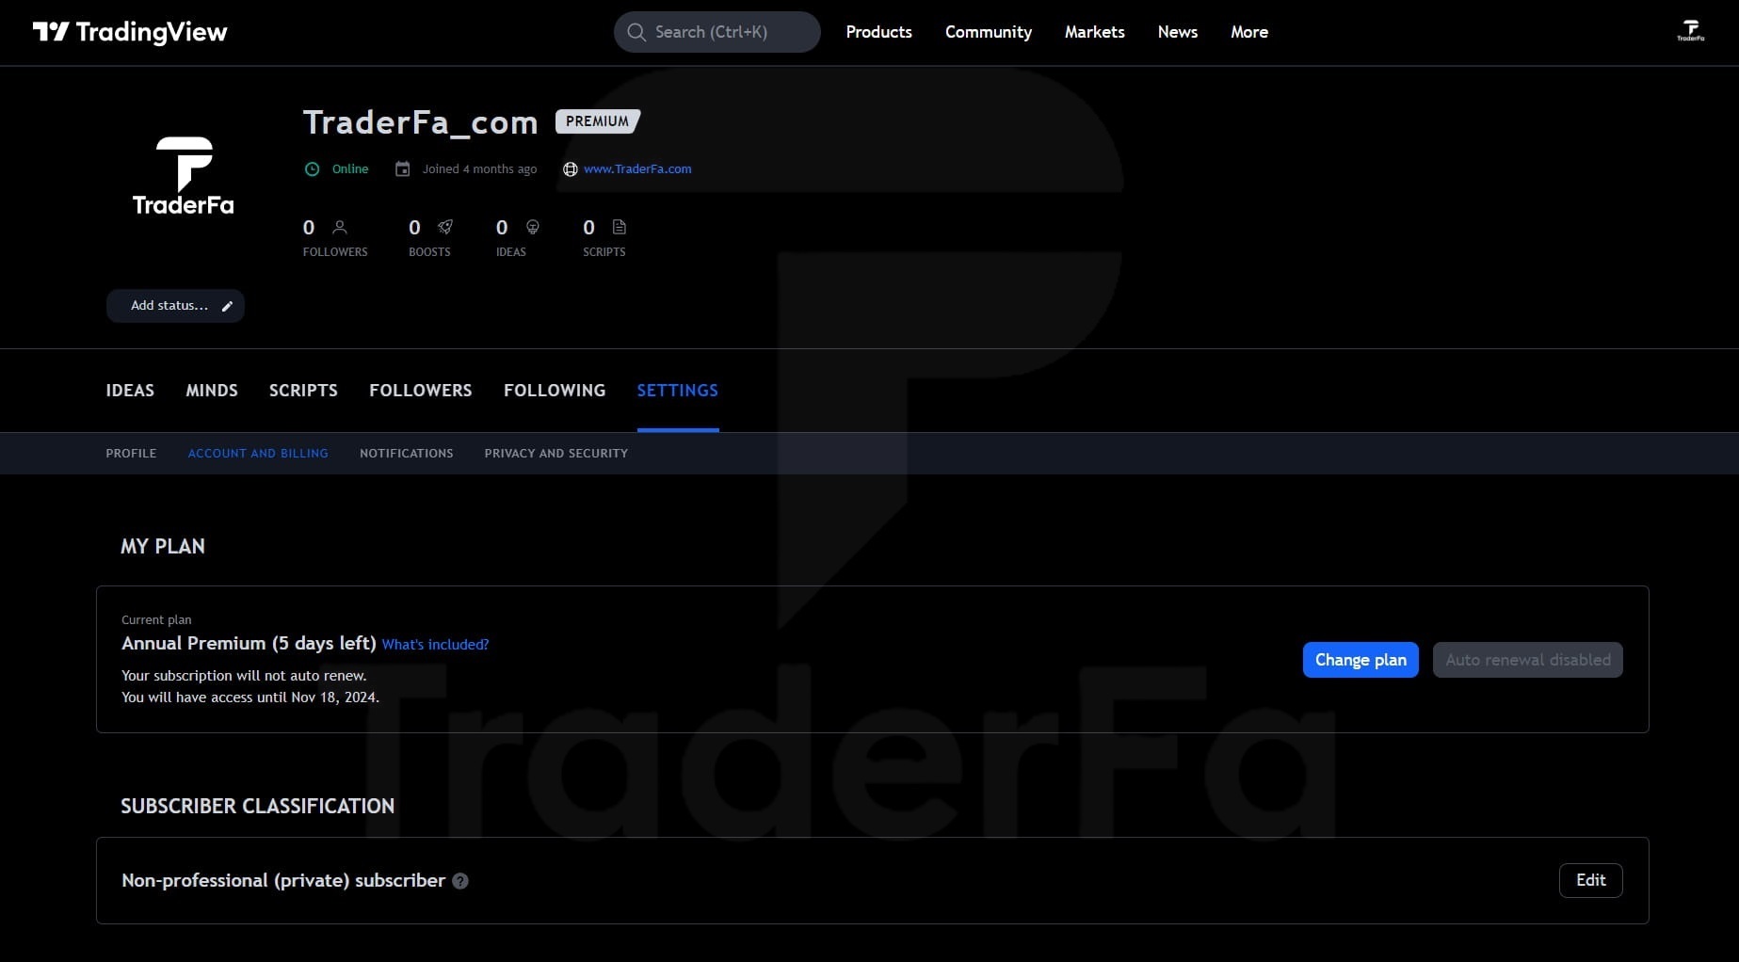Click the Add status... button

[175, 306]
